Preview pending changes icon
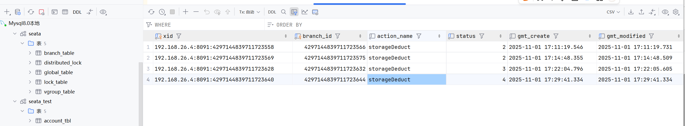Screen dimensions: 685x126 (x=217, y=12)
